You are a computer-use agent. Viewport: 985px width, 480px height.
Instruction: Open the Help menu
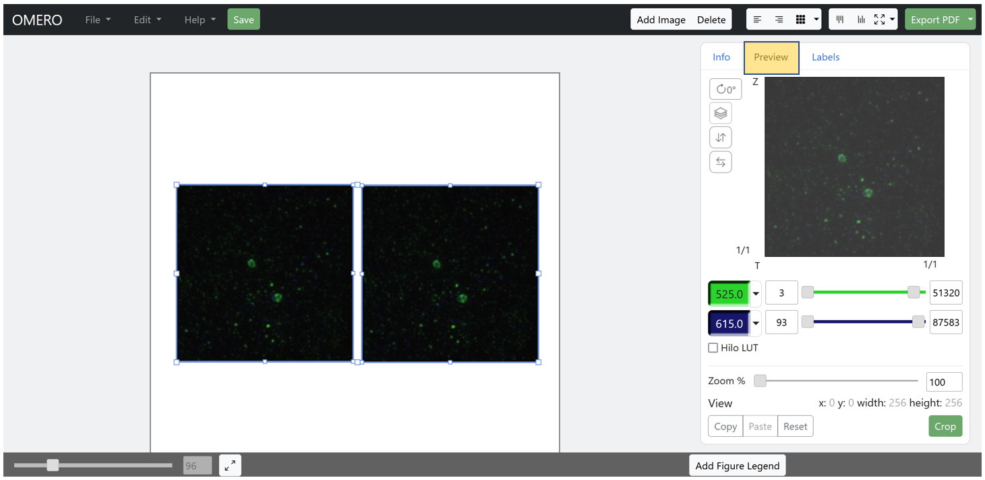(x=200, y=20)
